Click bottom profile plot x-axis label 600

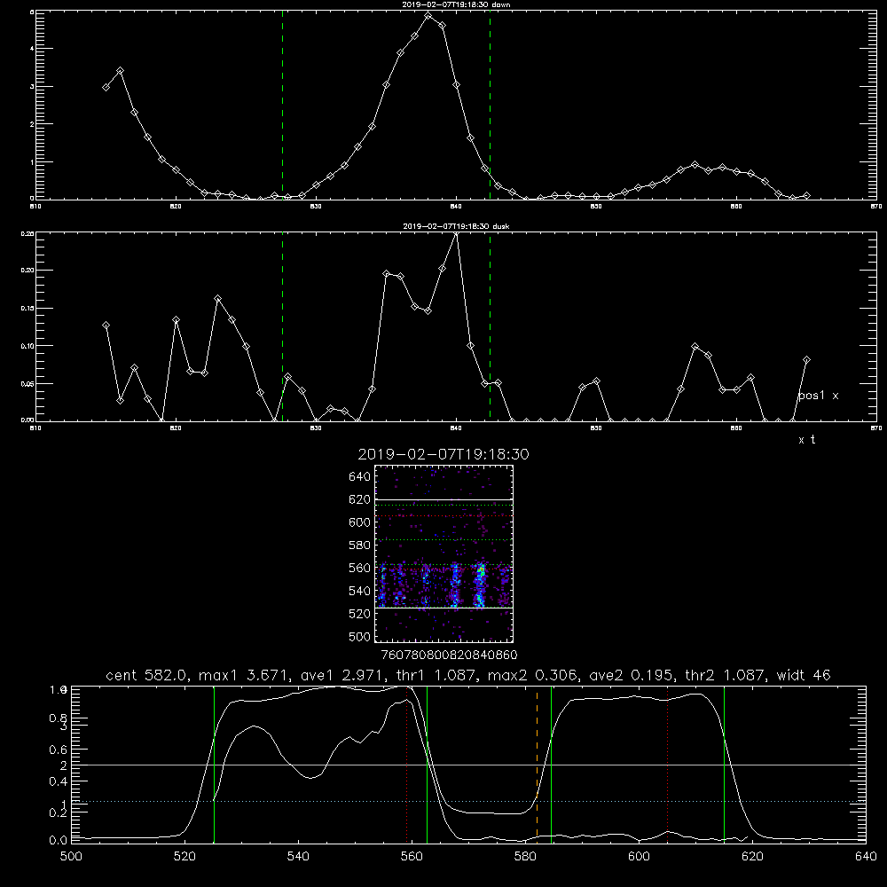coord(639,857)
